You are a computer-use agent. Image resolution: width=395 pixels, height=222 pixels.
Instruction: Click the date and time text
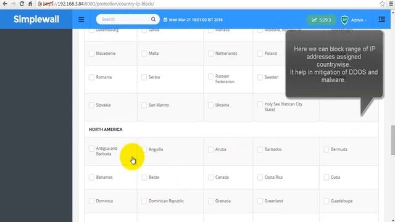pos(196,20)
